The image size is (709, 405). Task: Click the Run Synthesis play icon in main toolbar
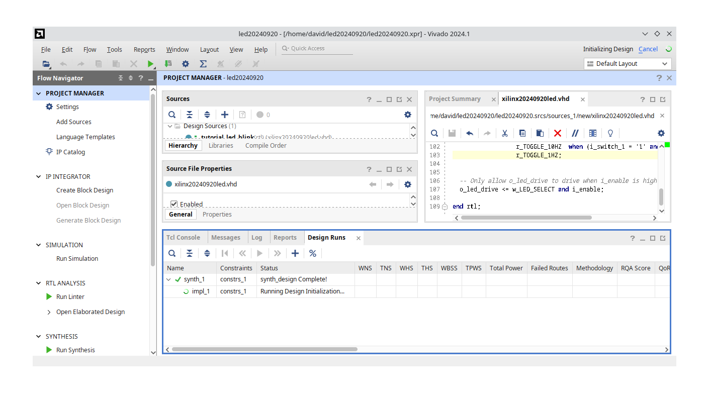point(151,64)
